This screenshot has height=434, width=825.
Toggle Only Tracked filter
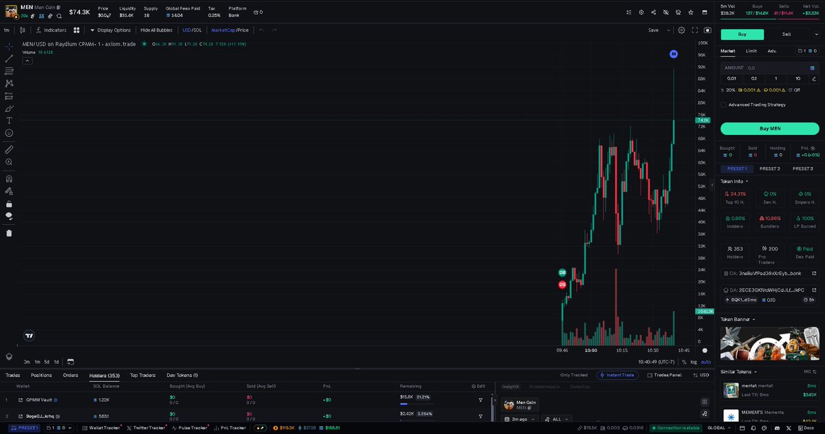click(x=574, y=375)
